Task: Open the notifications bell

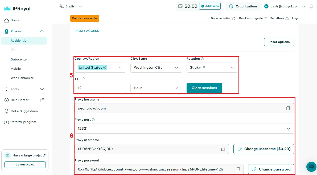Action: (x=311, y=6)
